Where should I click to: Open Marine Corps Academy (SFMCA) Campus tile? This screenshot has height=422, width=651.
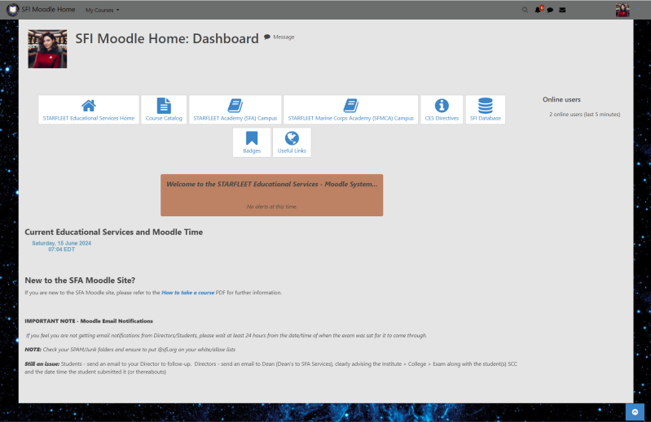point(351,110)
